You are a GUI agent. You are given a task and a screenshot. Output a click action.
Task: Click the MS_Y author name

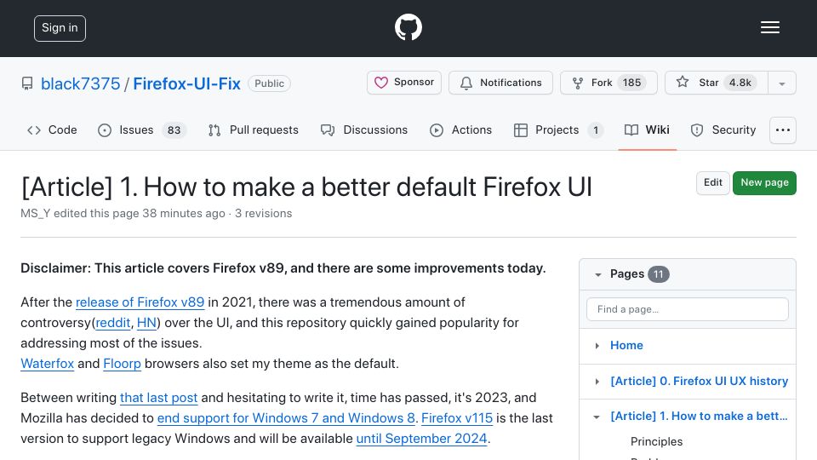(36, 213)
